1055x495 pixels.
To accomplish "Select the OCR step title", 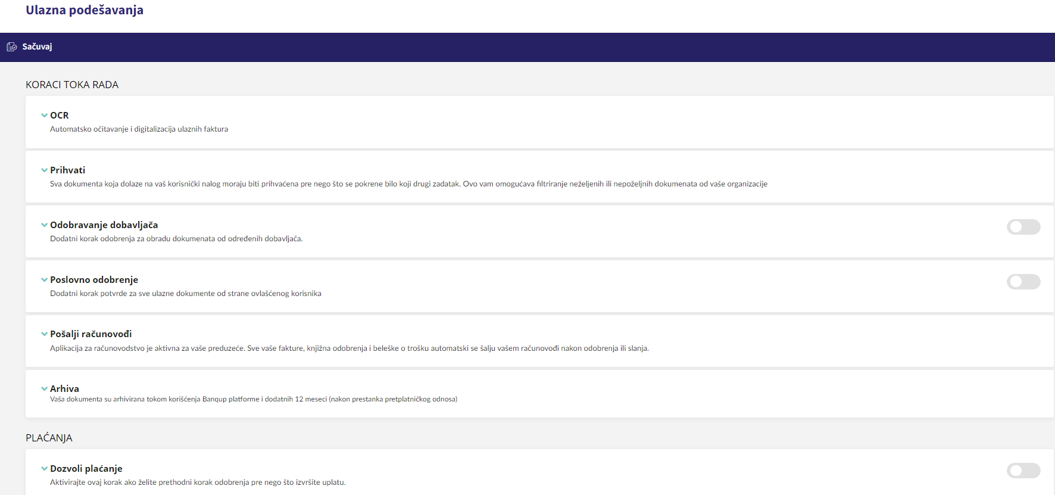I will [x=60, y=116].
